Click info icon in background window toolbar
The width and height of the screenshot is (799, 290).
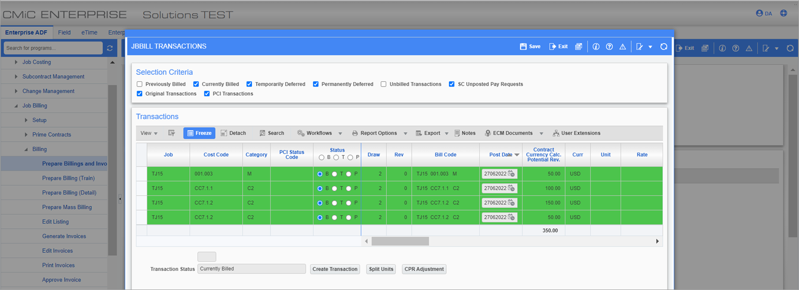(723, 48)
